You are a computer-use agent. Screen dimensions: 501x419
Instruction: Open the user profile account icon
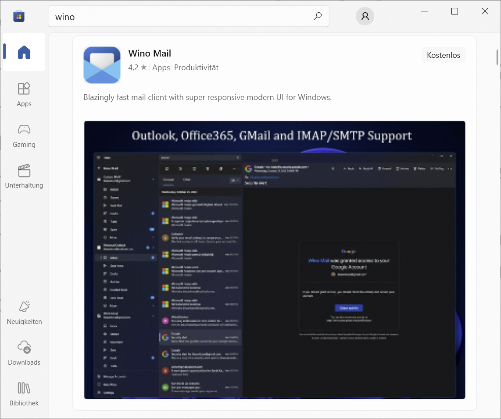coord(365,17)
